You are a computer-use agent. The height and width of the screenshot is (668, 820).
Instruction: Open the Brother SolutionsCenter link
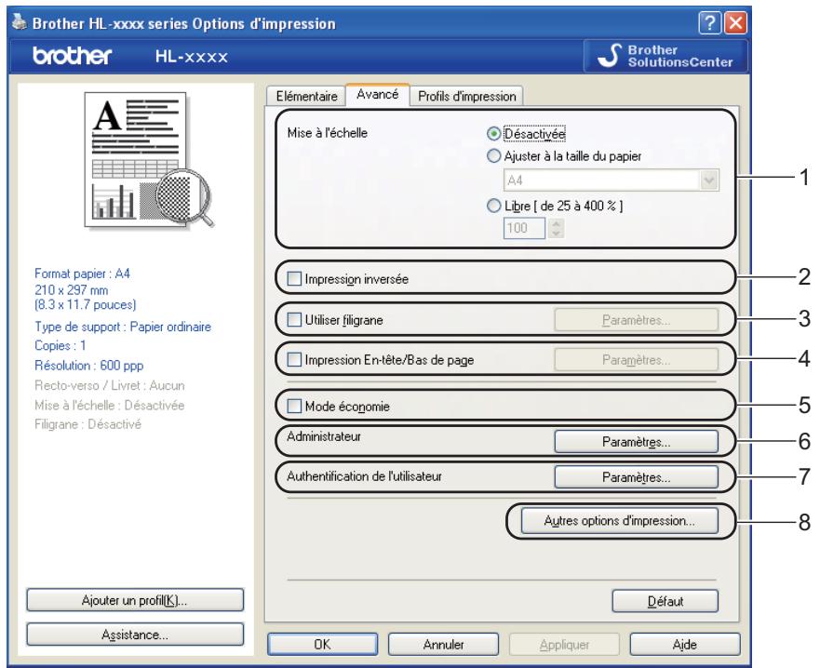point(665,56)
